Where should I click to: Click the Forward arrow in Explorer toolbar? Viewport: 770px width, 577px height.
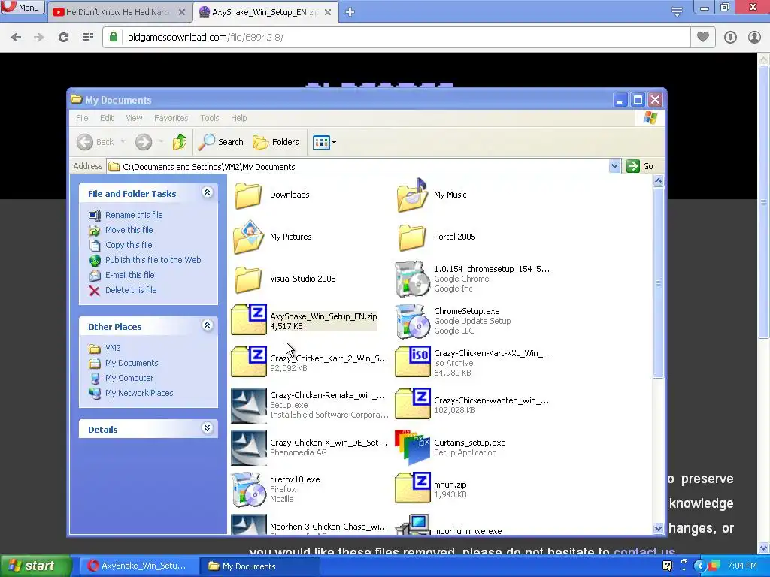tap(144, 142)
